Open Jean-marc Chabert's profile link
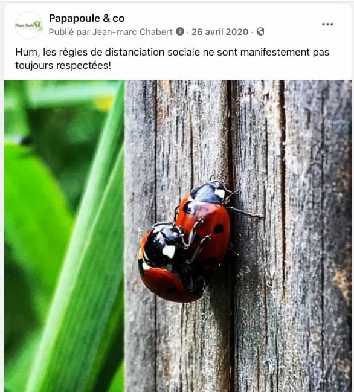354x392 pixels. pyautogui.click(x=132, y=32)
